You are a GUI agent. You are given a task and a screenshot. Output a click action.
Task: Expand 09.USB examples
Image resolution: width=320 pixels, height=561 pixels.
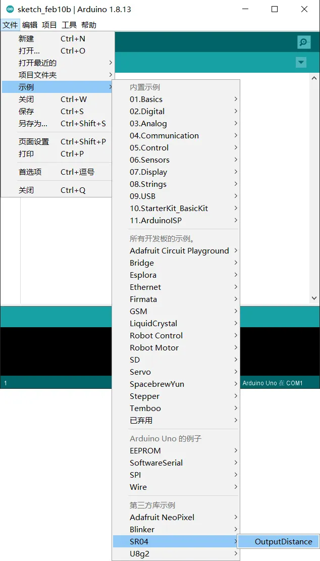pos(176,196)
